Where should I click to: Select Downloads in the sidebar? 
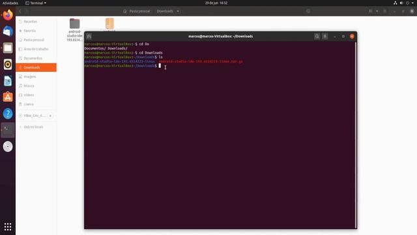tap(36, 67)
